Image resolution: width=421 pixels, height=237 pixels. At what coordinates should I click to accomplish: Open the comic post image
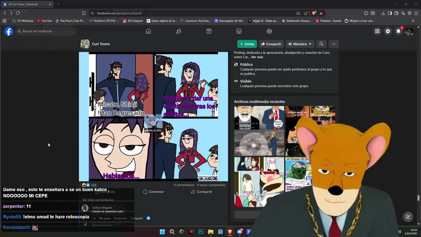[153, 117]
